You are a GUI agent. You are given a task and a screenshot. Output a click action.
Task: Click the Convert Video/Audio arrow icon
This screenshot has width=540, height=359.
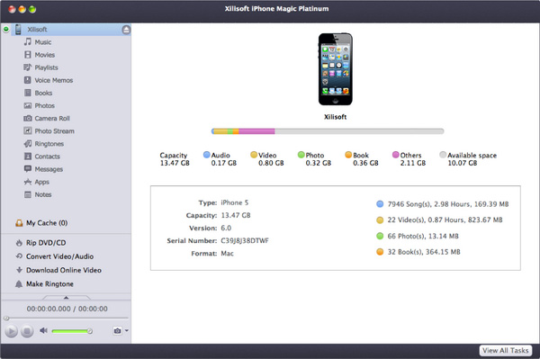click(x=19, y=256)
